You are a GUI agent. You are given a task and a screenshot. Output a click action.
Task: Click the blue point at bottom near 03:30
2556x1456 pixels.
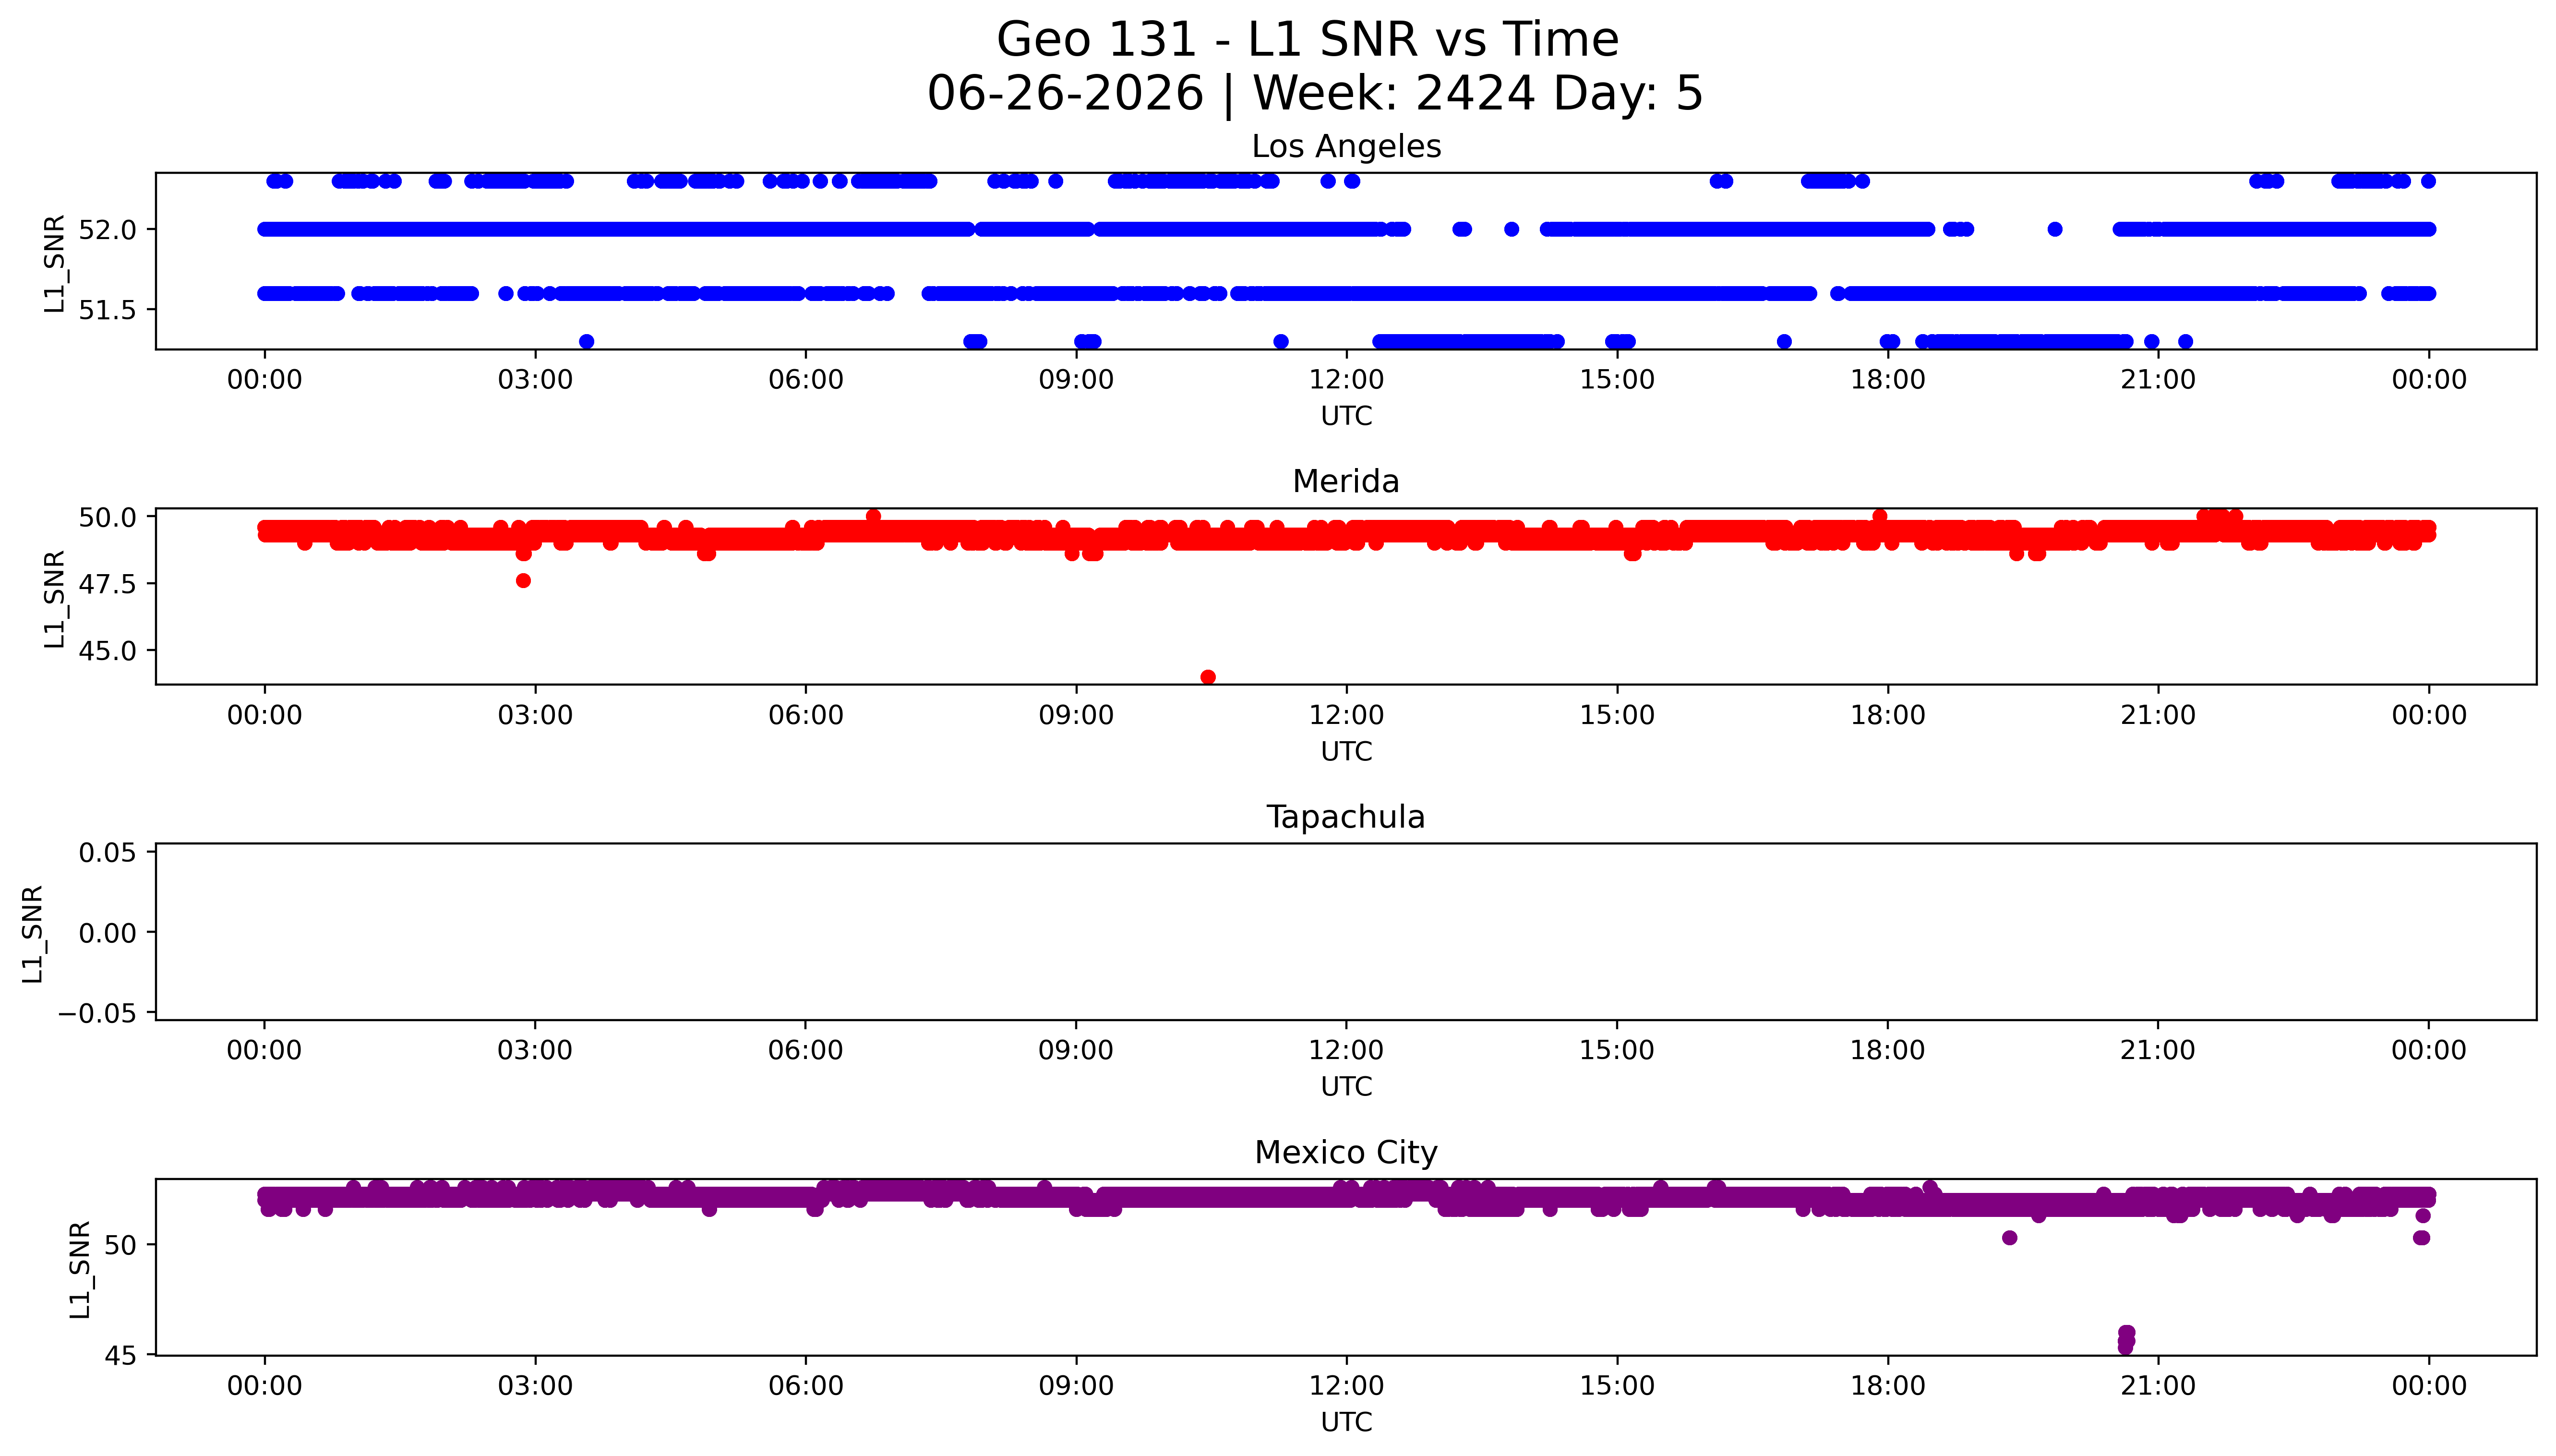(587, 342)
